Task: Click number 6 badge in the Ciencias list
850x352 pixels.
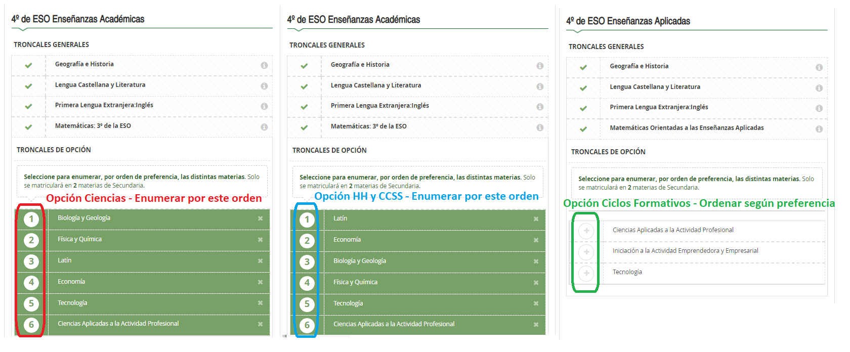Action: pos(31,325)
